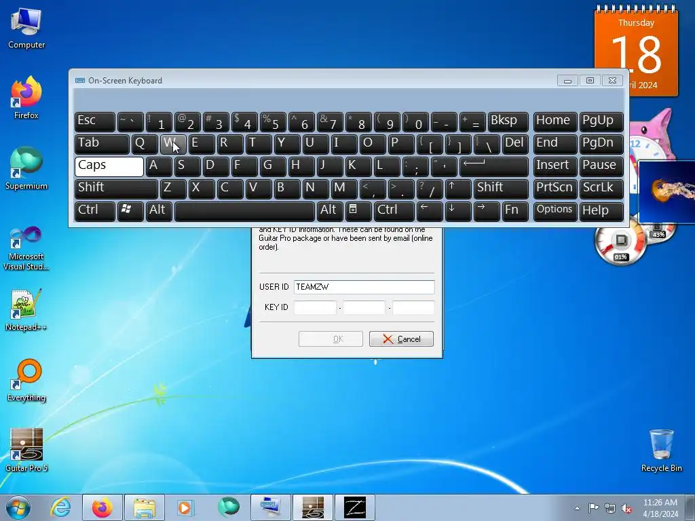This screenshot has height=521, width=695.
Task: Open the Notepad++ desktop shortcut
Action: pos(26,310)
